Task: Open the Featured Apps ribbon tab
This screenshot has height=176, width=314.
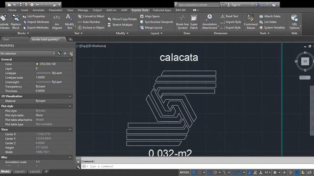Action: (162, 10)
